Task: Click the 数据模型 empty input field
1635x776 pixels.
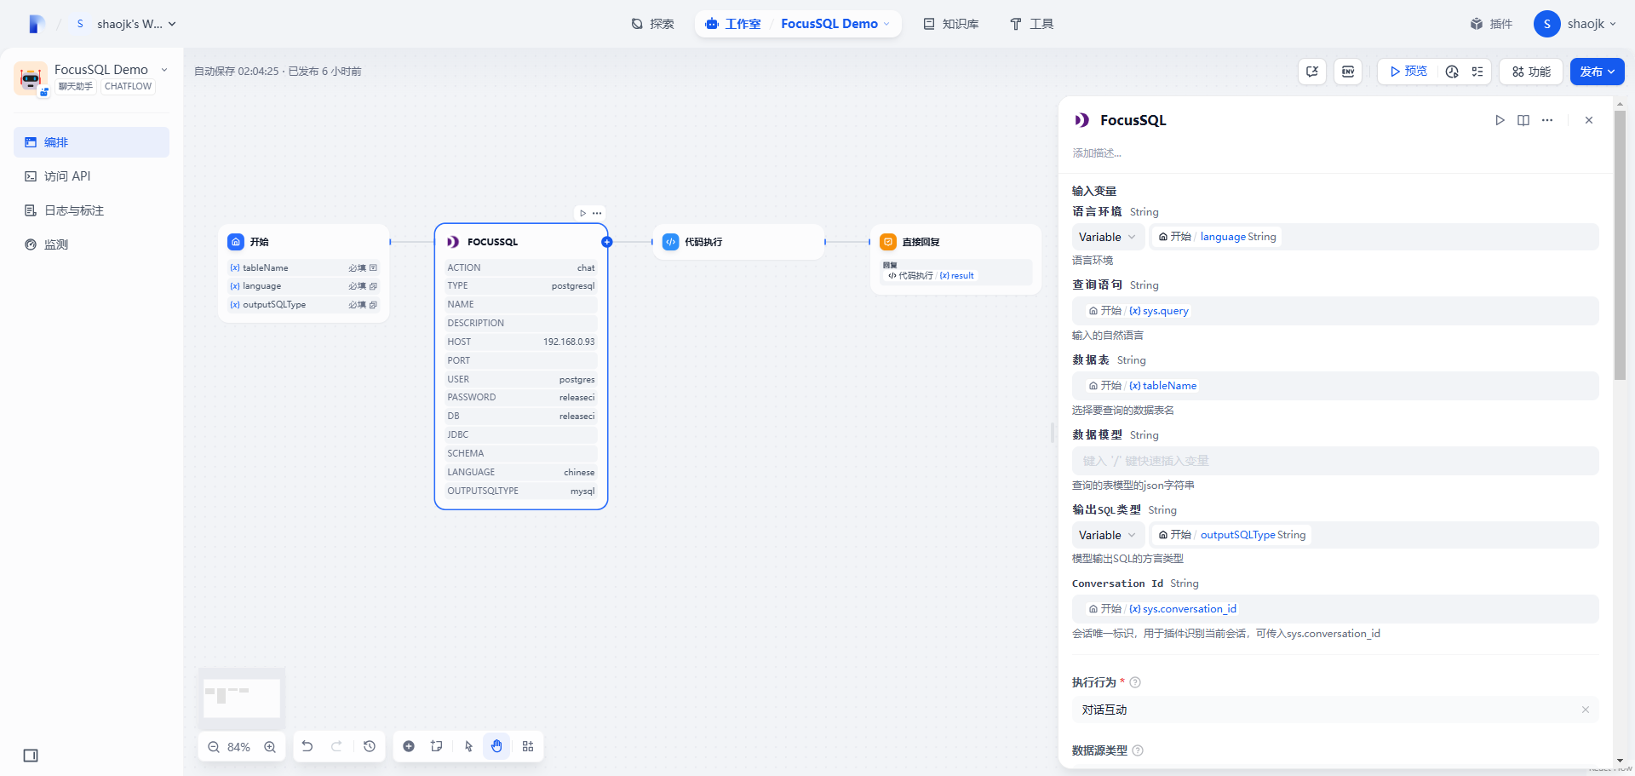Action: (1334, 461)
